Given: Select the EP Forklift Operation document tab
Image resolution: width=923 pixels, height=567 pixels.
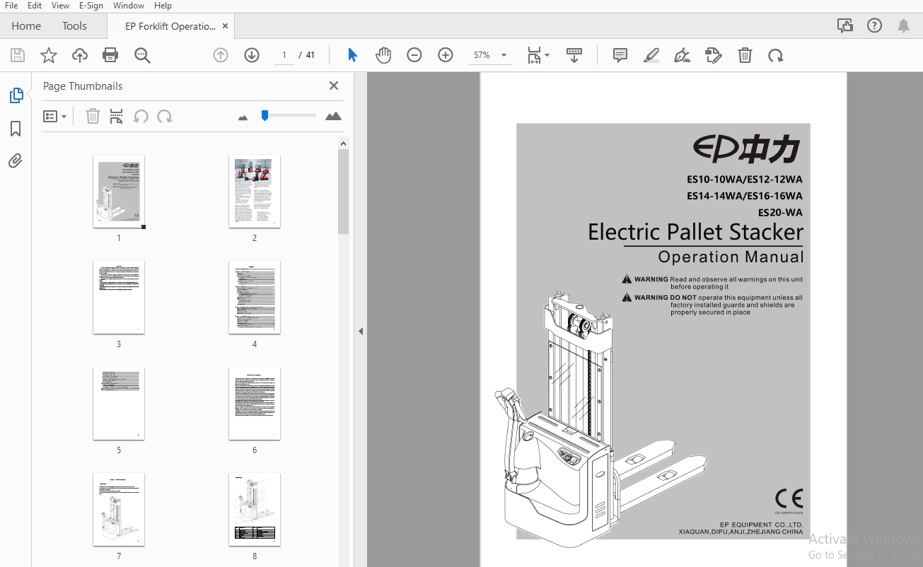Looking at the screenshot, I should coord(170,26).
